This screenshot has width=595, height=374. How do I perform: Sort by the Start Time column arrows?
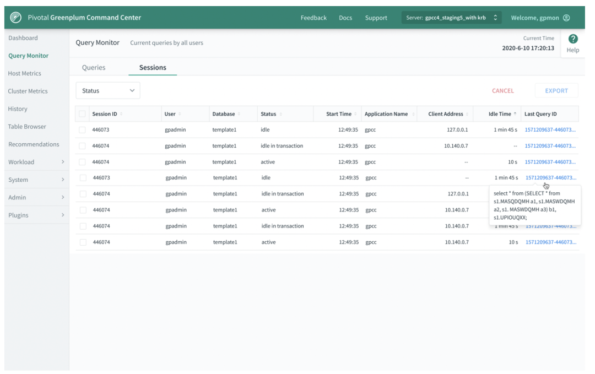coord(355,114)
